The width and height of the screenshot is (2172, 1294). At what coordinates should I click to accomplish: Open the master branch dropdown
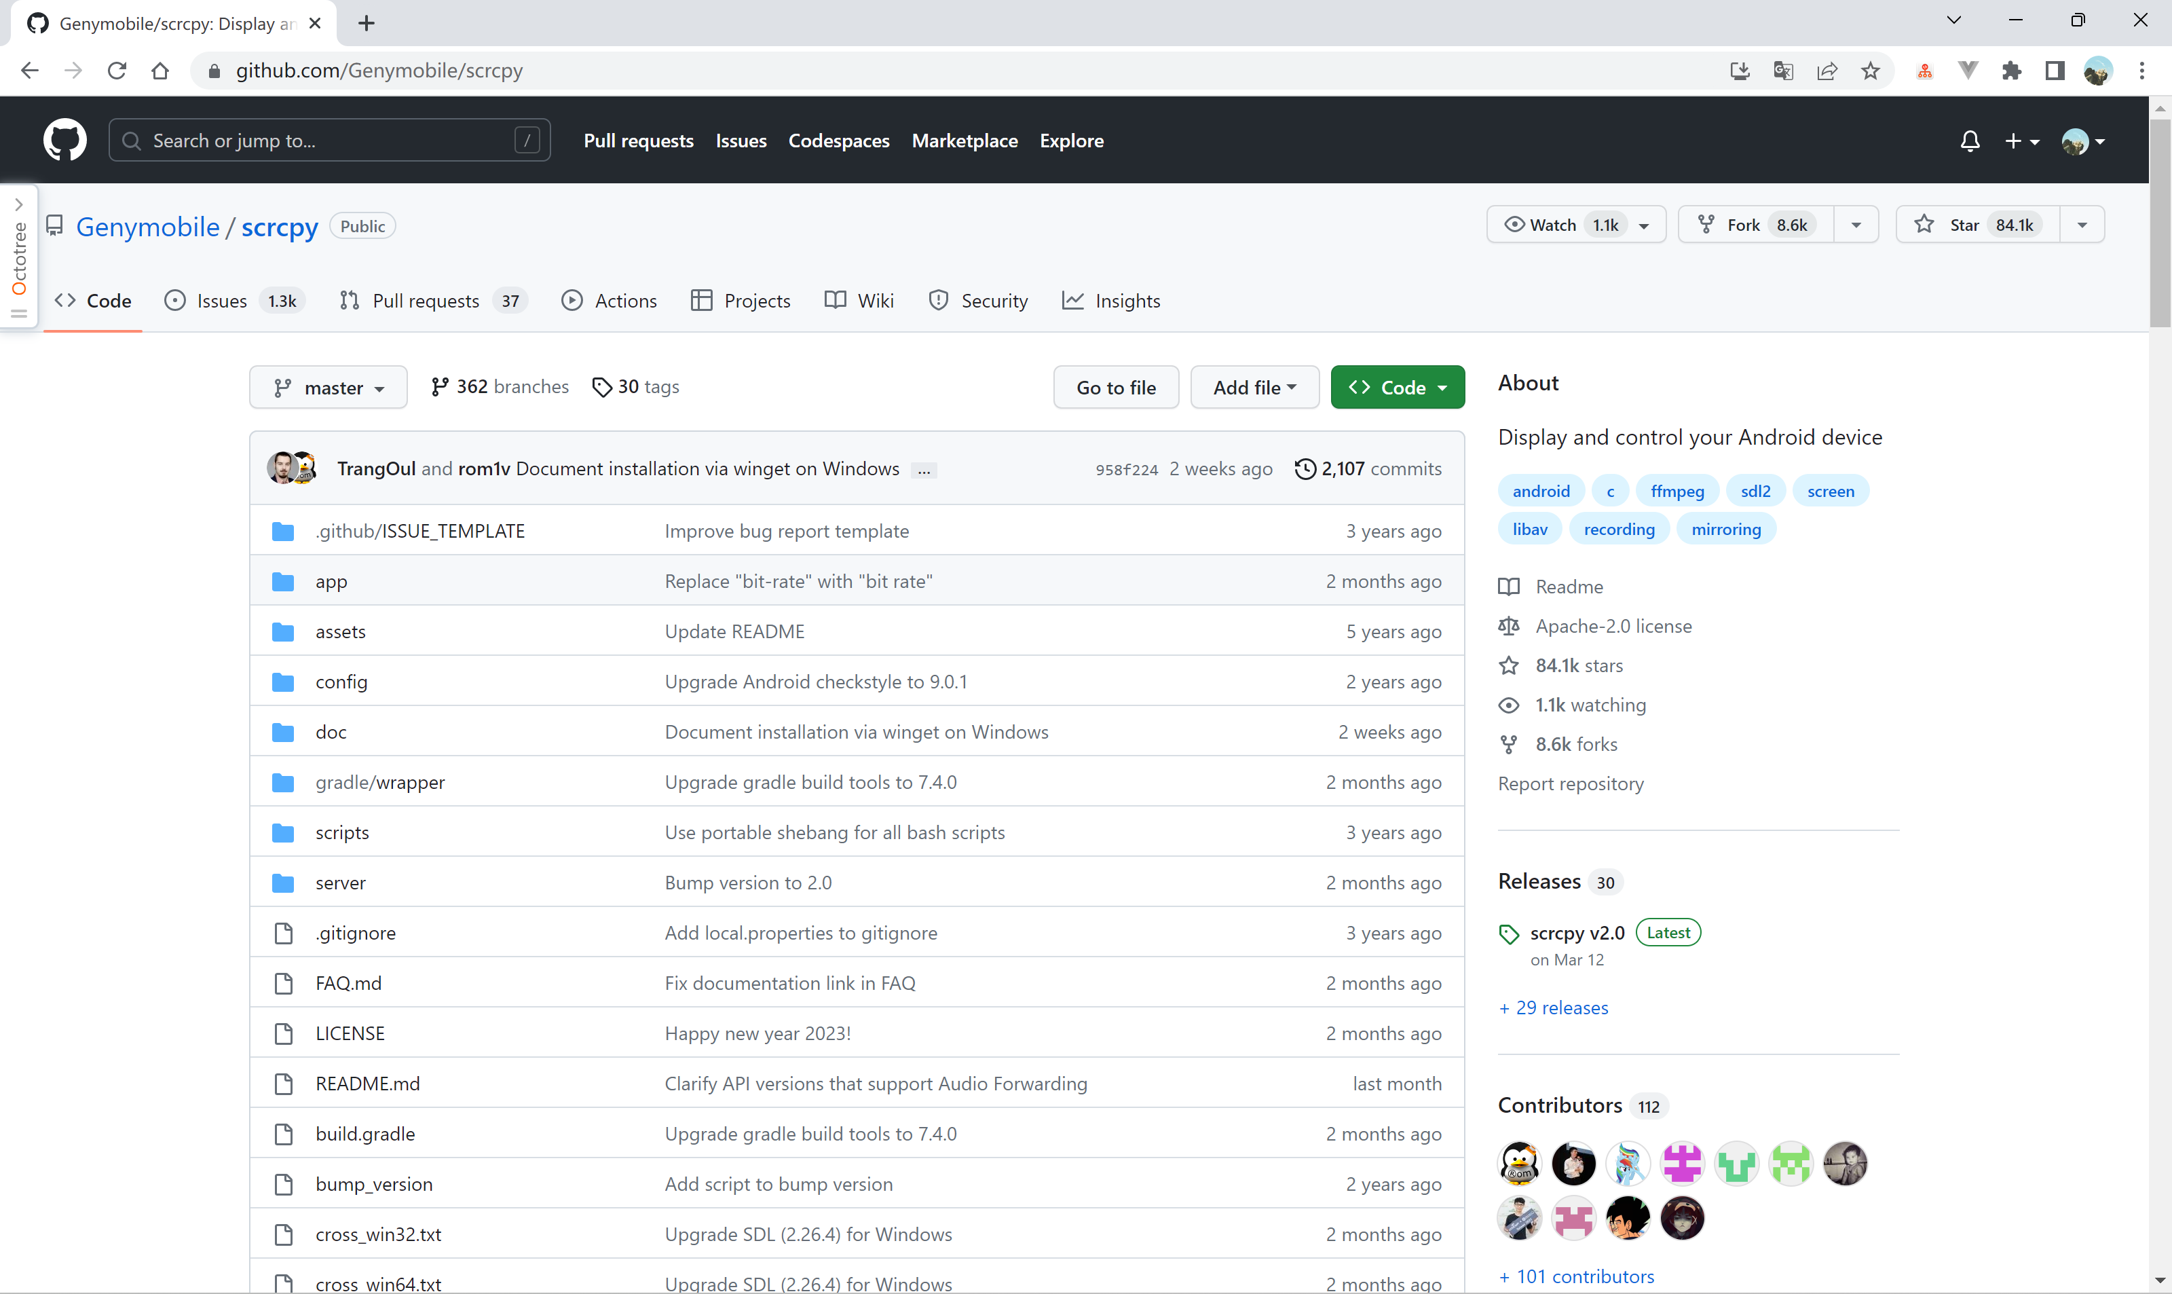pos(329,387)
